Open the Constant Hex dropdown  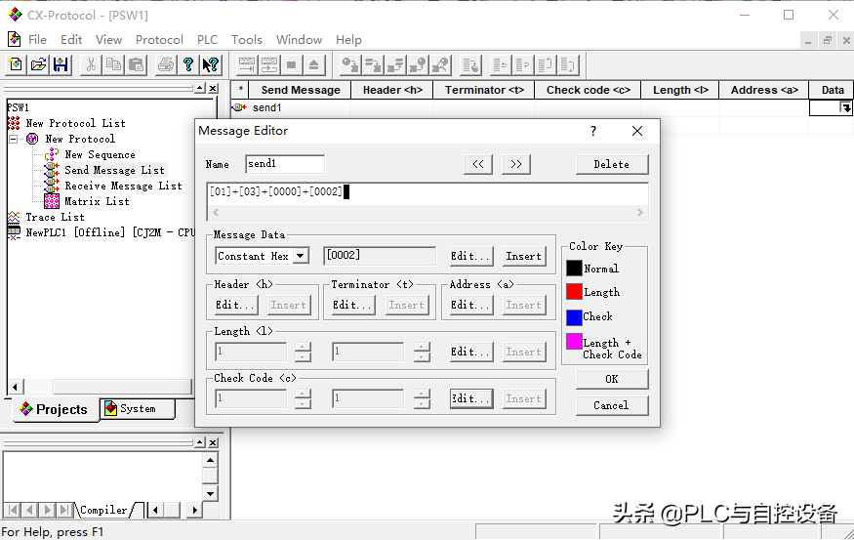coord(301,256)
